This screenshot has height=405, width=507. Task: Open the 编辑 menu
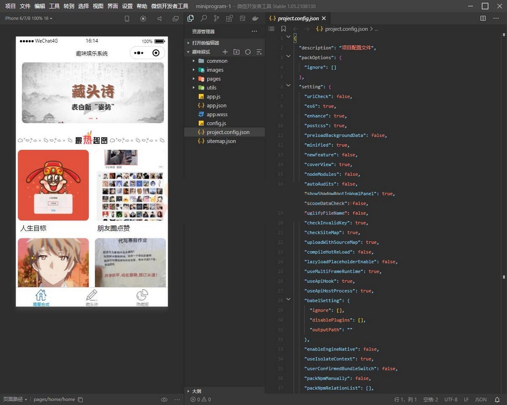coord(40,6)
